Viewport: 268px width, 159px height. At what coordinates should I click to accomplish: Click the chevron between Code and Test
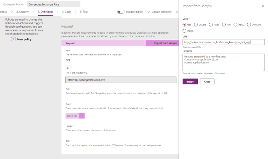pos(75,12)
